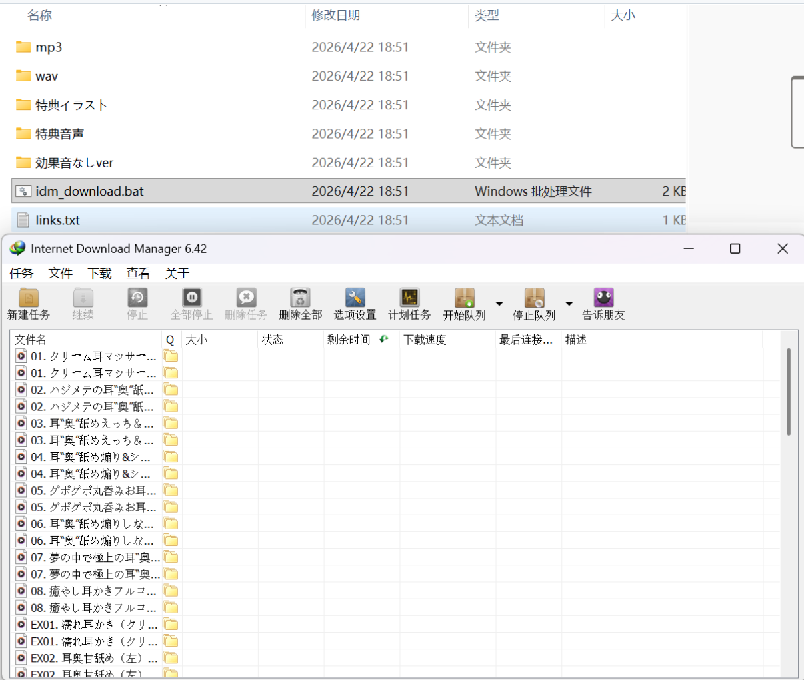Click the 描述 column header
This screenshot has height=680, width=804.
click(662, 340)
